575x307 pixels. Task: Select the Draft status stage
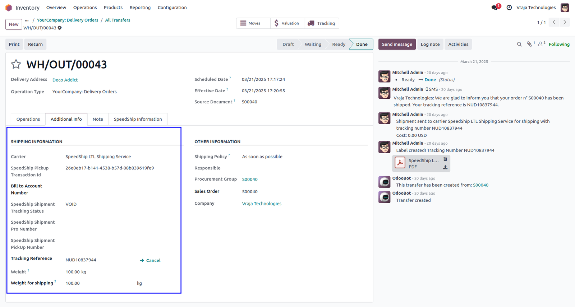tap(288, 45)
